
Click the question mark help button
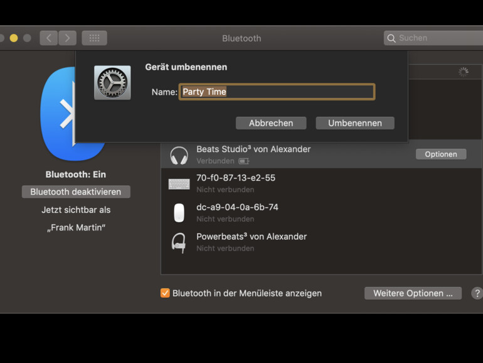tap(477, 293)
